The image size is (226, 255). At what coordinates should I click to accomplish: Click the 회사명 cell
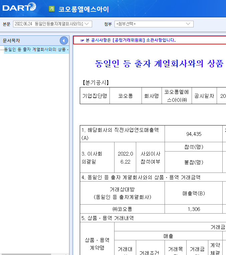click(152, 95)
